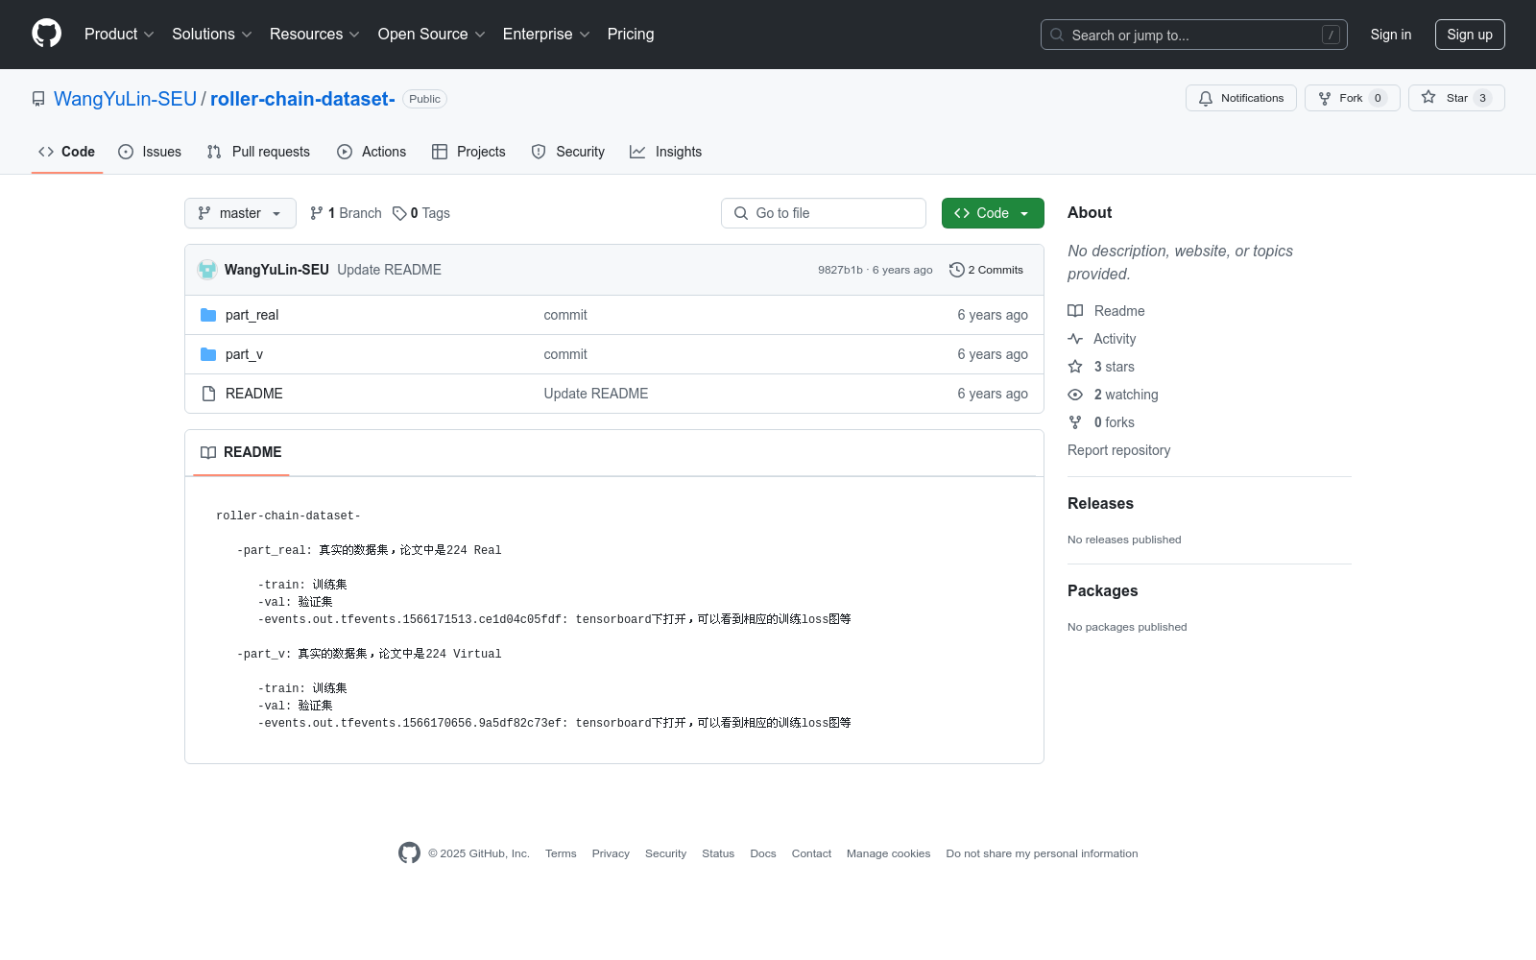Open the Projects tab
This screenshot has height=960, width=1536.
(468, 152)
